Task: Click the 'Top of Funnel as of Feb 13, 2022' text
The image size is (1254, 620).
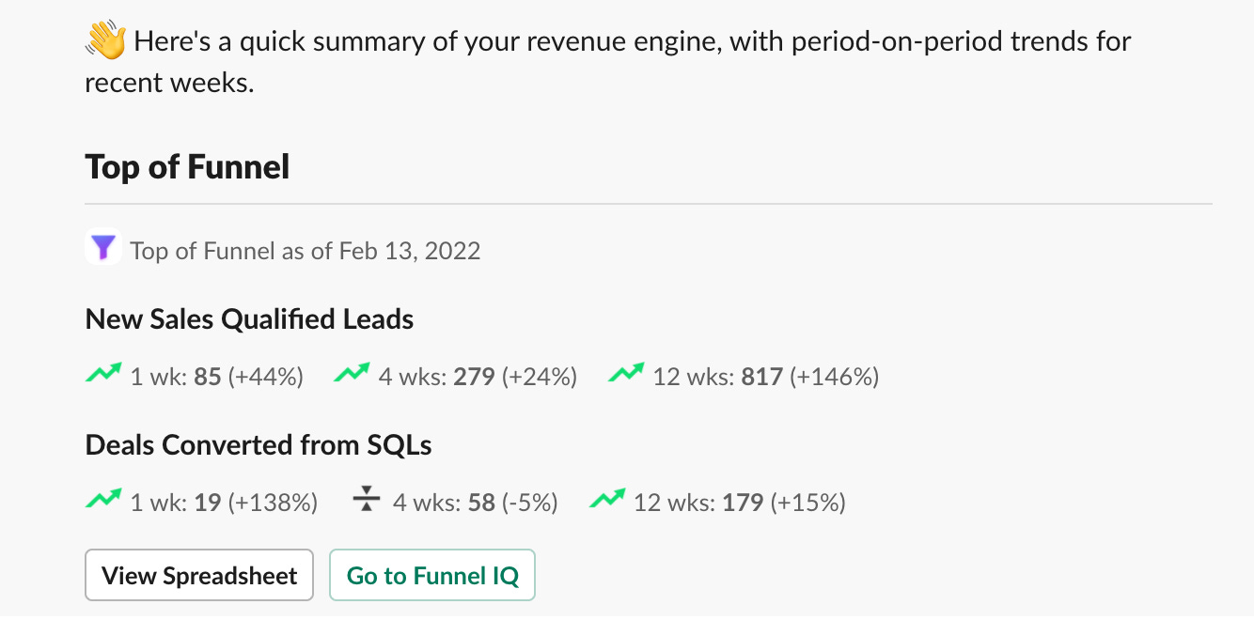Action: pos(306,251)
